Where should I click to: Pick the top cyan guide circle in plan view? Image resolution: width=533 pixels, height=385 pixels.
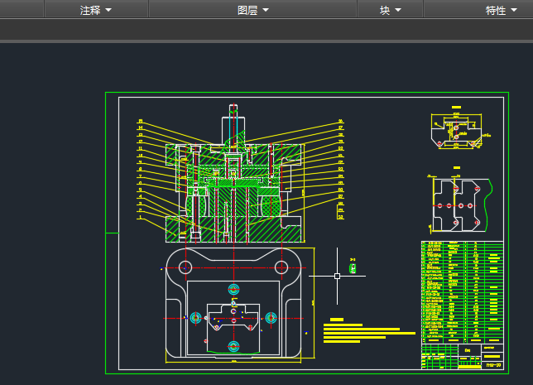233,289
